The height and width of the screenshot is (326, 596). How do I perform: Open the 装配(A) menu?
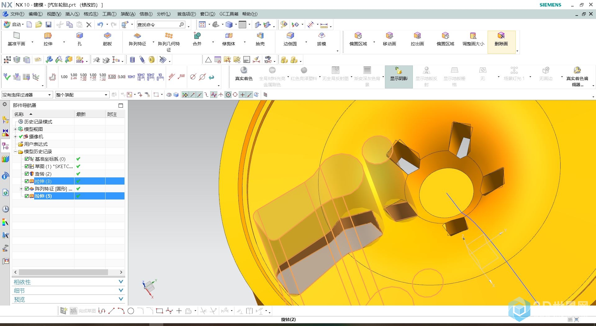pyautogui.click(x=128, y=14)
